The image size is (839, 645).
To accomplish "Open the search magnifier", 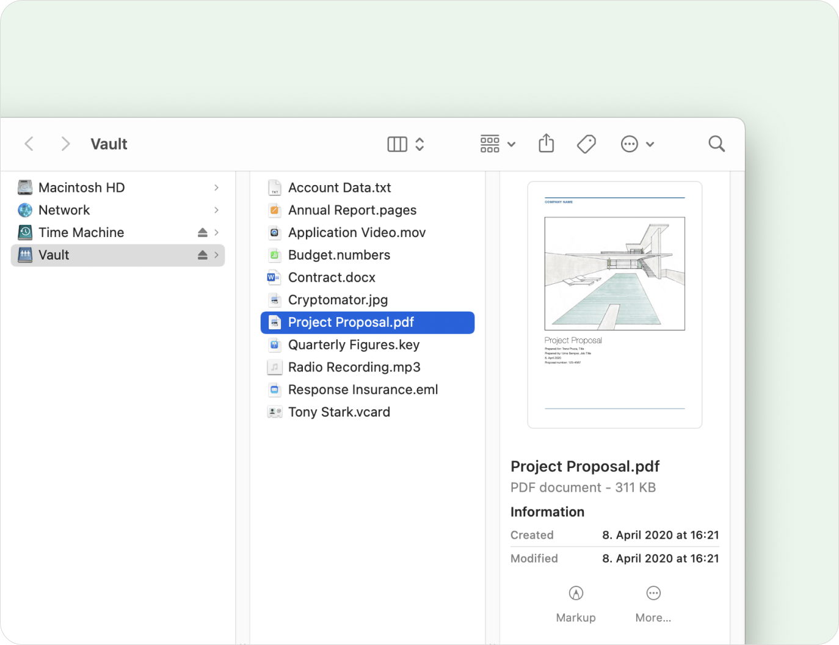I will tap(716, 144).
